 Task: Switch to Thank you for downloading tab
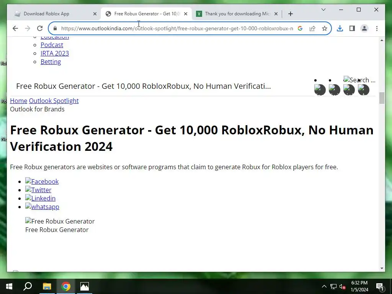[x=237, y=14]
